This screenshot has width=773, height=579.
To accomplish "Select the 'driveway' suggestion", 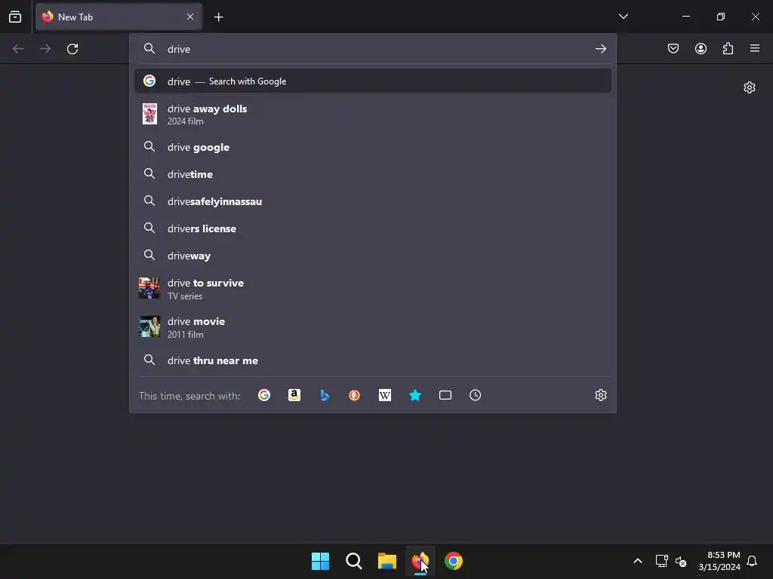I will pos(373,256).
